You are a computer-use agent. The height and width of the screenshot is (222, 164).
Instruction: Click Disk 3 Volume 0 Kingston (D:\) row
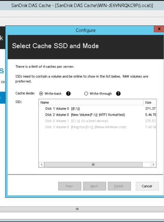click(97, 127)
